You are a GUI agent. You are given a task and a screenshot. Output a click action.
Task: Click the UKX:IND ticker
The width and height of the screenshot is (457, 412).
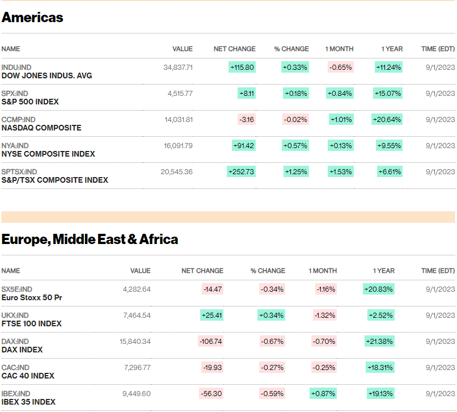click(15, 316)
